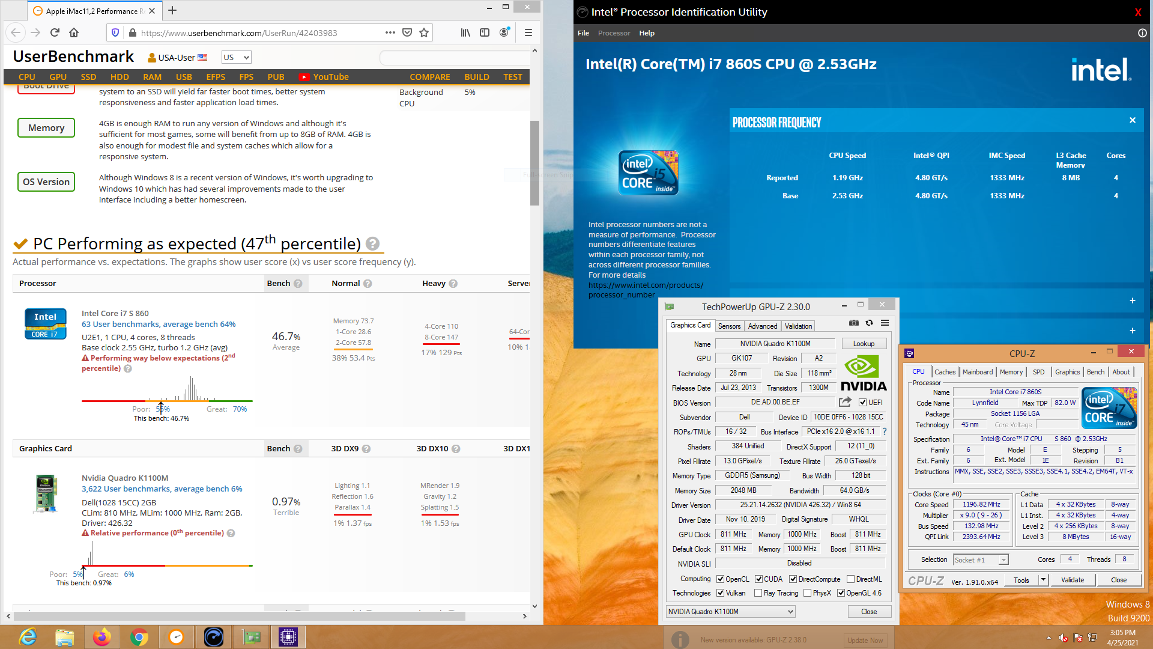Open 63 User benchmarks link
This screenshot has width=1153, height=649.
pyautogui.click(x=159, y=324)
